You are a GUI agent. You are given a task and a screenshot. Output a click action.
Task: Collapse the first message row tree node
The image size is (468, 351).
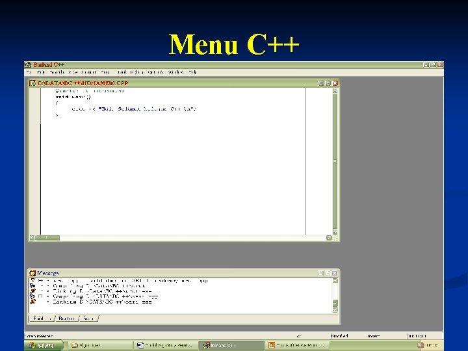click(x=40, y=281)
